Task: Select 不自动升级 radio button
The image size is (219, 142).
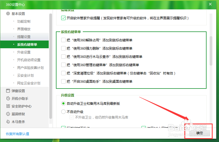Action: [x=63, y=112]
